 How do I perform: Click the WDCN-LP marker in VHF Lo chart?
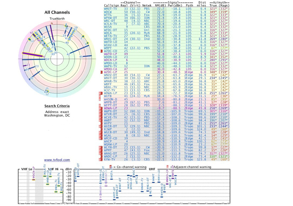[33, 180]
